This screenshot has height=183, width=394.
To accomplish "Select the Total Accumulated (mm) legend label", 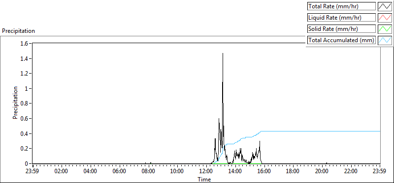I will pyautogui.click(x=341, y=40).
